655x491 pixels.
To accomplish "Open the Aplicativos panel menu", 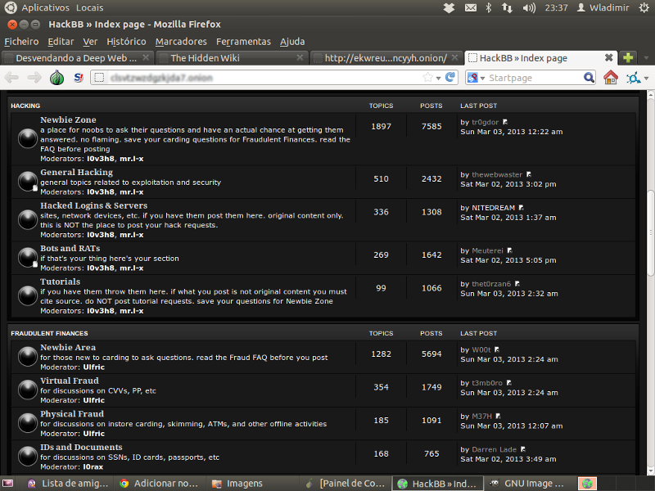I will 45,7.
